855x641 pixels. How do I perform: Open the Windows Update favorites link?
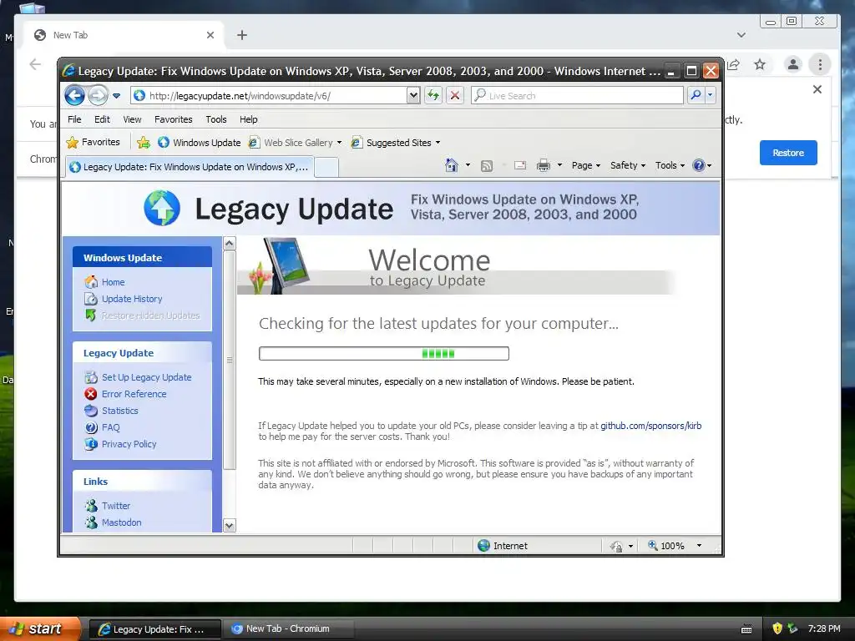tap(199, 142)
